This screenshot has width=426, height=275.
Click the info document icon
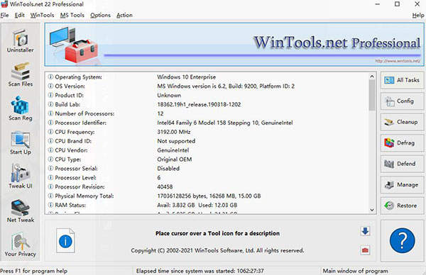coord(65,240)
